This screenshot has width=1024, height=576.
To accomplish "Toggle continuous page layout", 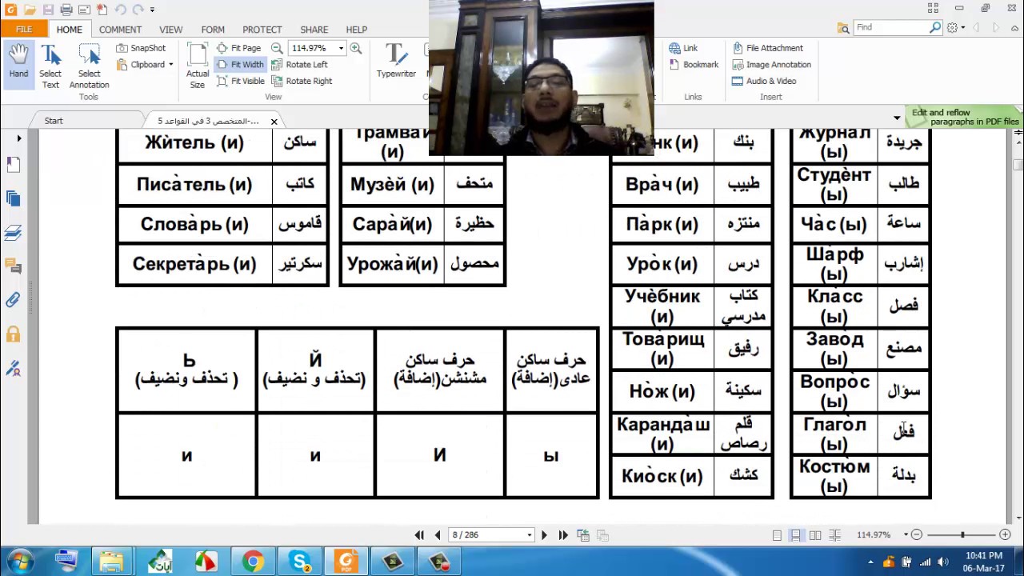I will pyautogui.click(x=795, y=535).
